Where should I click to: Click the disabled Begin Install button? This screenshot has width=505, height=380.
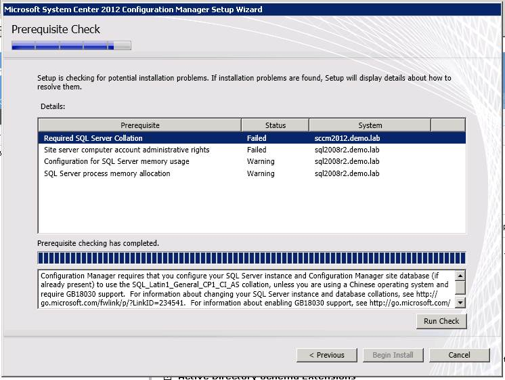(393, 355)
